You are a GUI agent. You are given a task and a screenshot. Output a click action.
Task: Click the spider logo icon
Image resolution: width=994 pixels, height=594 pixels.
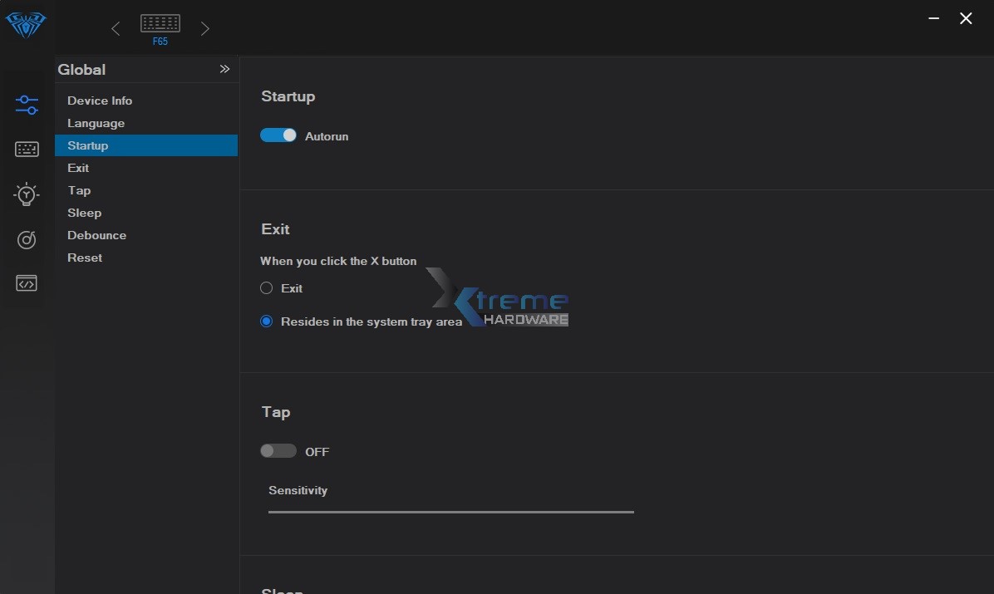click(26, 24)
